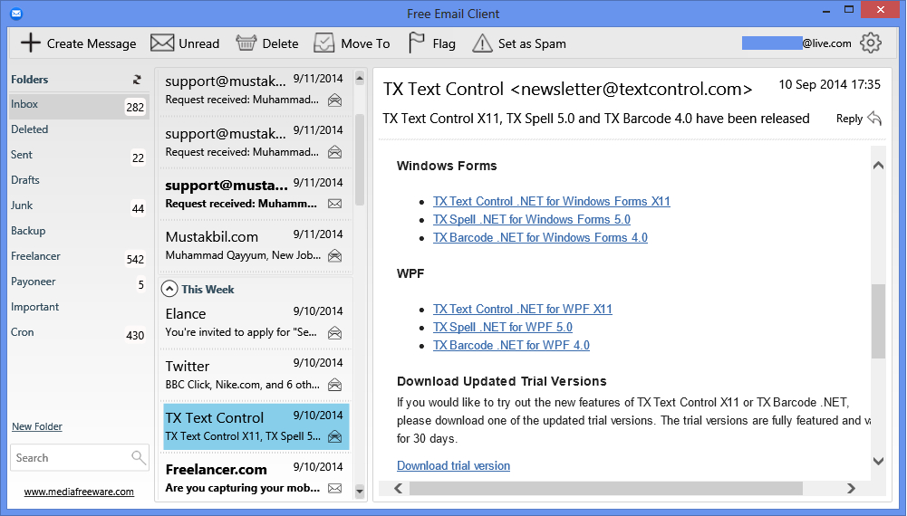This screenshot has width=907, height=516.
Task: Open TX Text Control .NET for Windows Forms X11 link
Action: (x=551, y=201)
